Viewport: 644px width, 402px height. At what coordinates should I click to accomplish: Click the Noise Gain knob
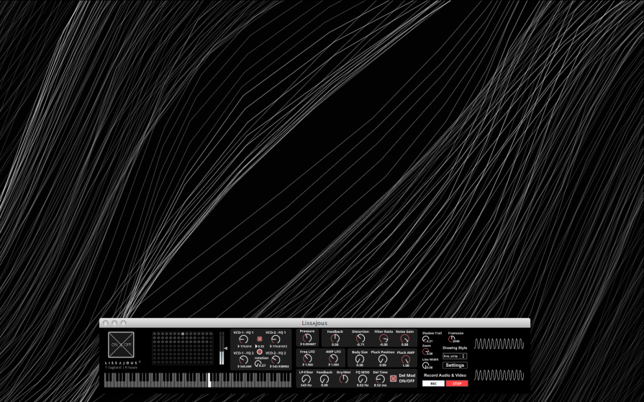(405, 338)
